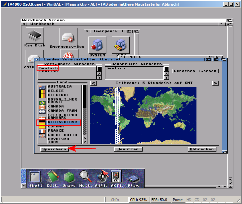This screenshot has height=204, width=242.
Task: Click Locale window iconify gadget
Action: [x=208, y=59]
